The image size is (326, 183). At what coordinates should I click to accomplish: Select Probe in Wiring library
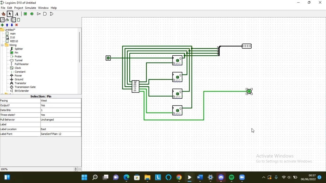coord(18,56)
